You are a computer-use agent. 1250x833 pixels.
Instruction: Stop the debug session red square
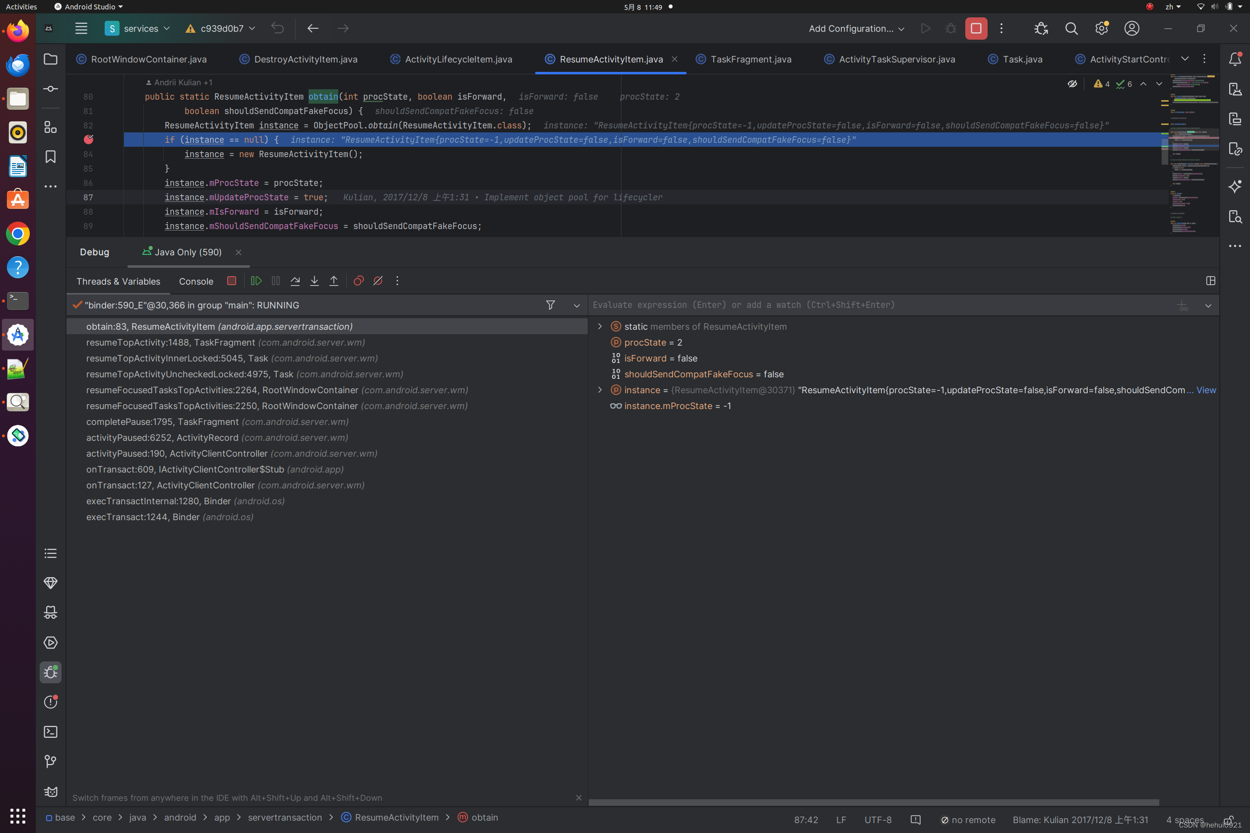click(x=231, y=281)
